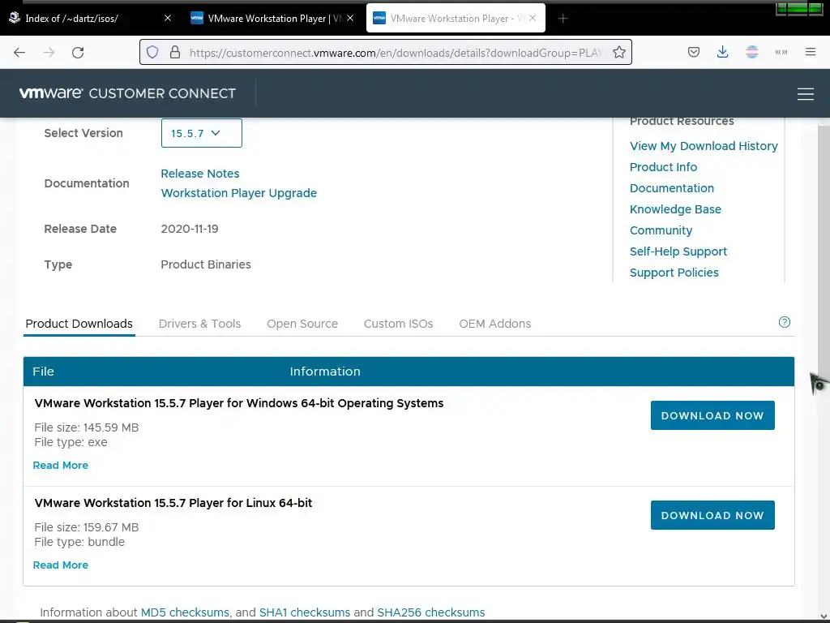Open the extension icon next to the Firefox menu
This screenshot has height=623, width=830.
pos(781,52)
